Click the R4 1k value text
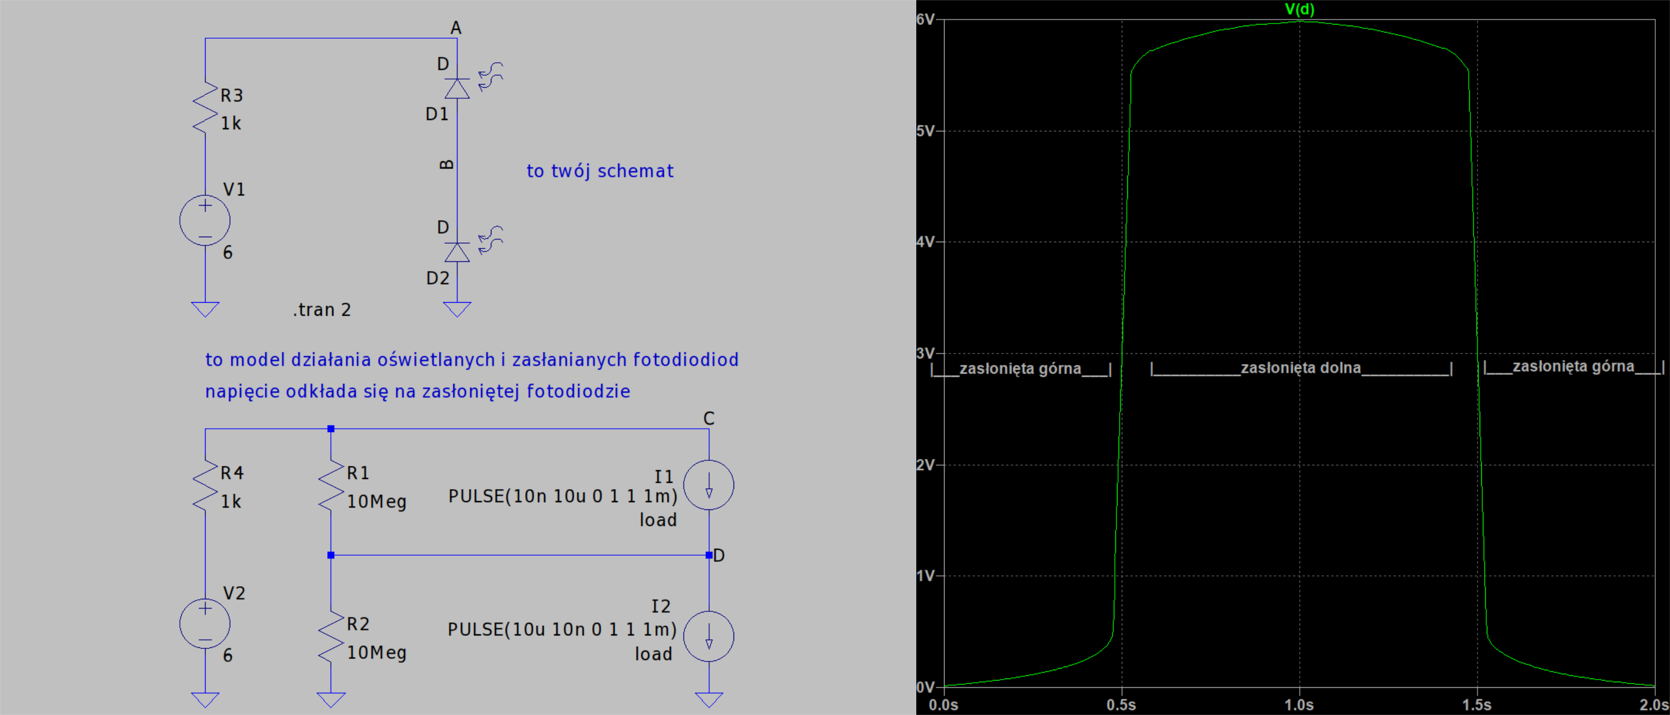Screen dimensions: 1670x715 point(231,502)
